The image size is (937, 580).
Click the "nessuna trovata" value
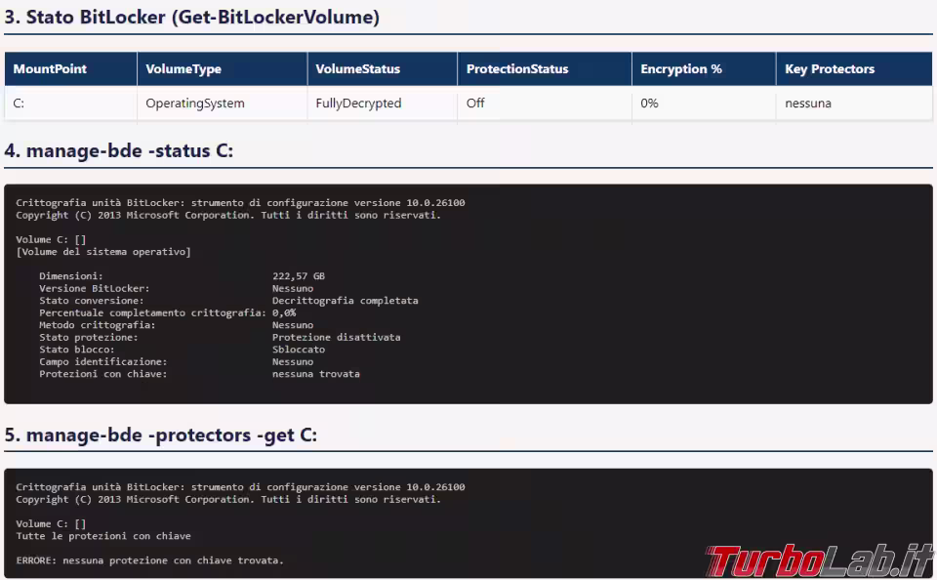[x=316, y=374]
